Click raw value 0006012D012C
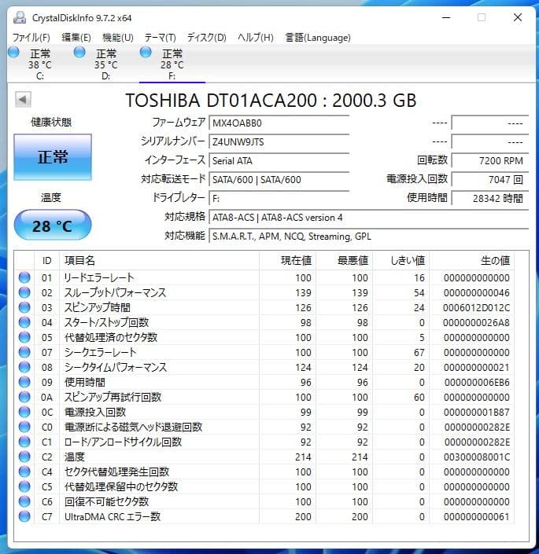Screen dimensions: 539x554 click(476, 308)
